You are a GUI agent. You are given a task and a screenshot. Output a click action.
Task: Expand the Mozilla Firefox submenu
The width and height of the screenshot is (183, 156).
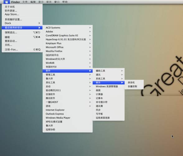[x=68, y=51]
